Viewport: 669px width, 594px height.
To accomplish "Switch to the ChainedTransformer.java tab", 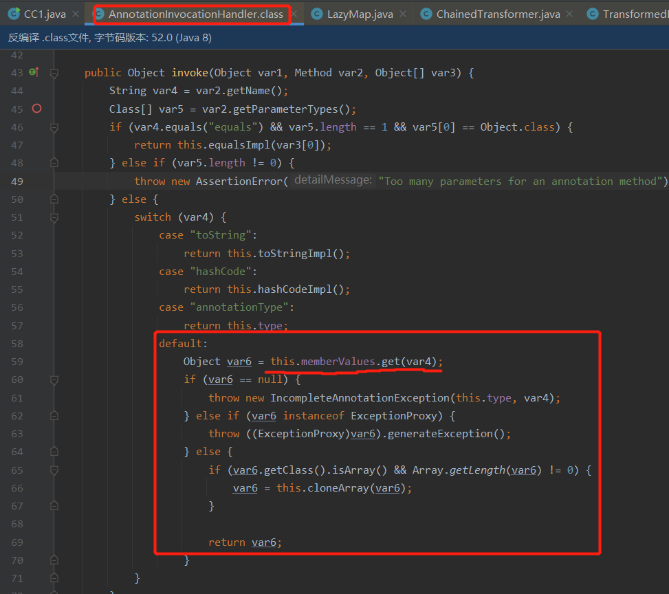I will [498, 14].
